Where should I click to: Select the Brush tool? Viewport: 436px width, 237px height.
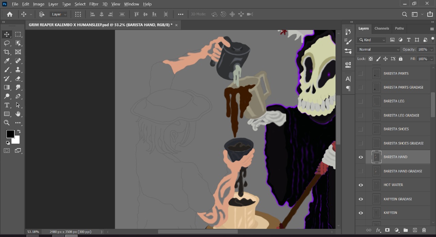[7, 70]
